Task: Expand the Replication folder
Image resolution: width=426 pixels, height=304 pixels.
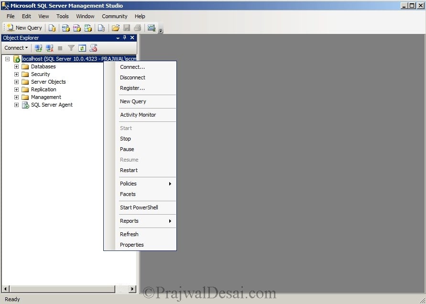Action: 17,89
